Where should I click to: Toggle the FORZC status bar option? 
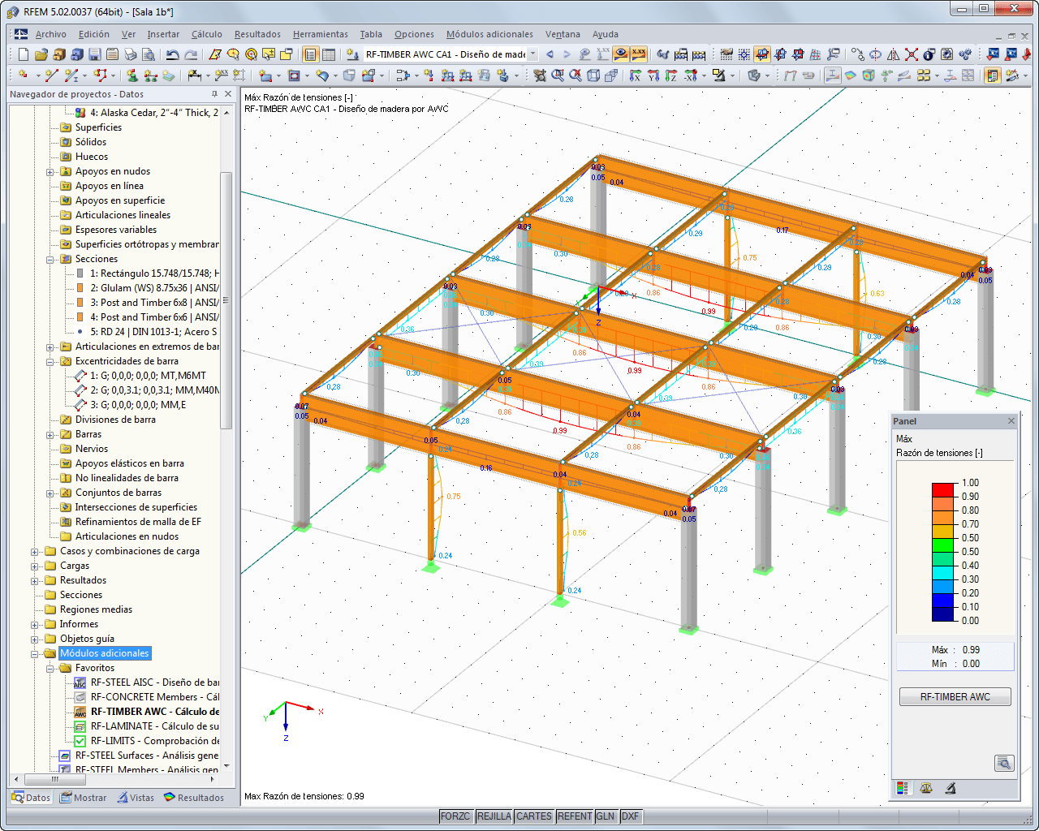[455, 816]
